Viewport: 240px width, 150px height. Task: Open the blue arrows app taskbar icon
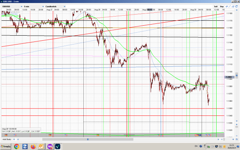pos(25,147)
